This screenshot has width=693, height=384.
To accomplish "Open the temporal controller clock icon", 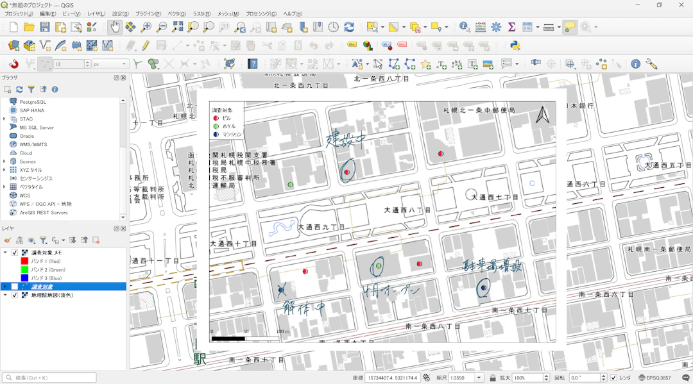I will point(334,27).
